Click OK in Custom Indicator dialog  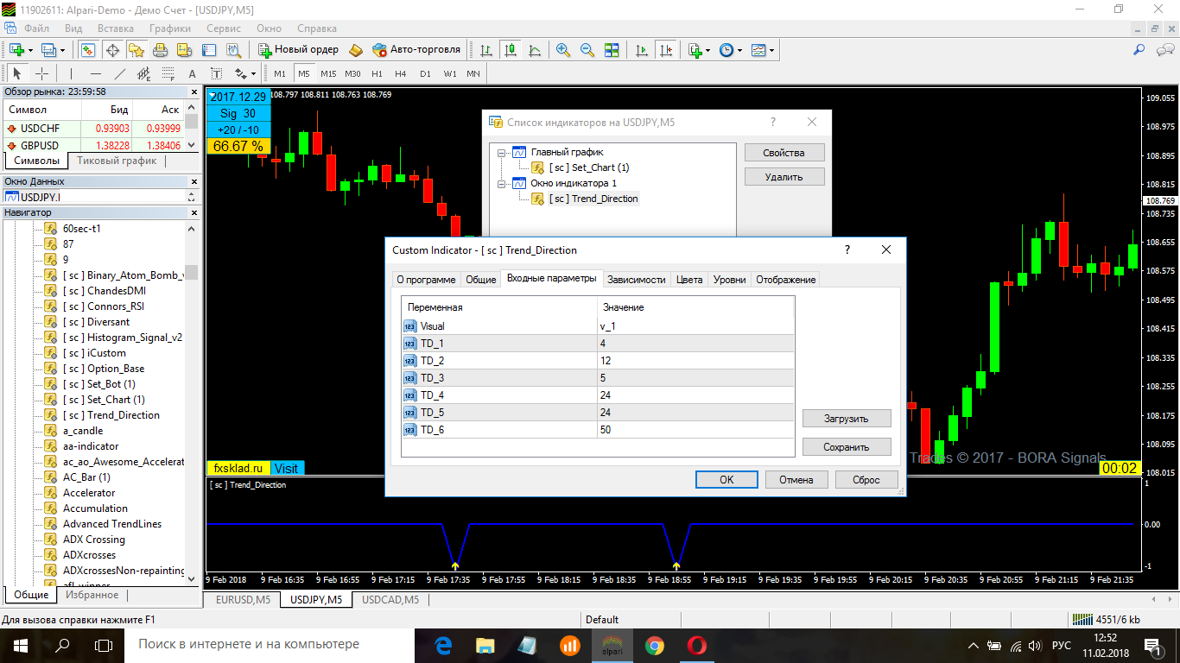tap(726, 480)
